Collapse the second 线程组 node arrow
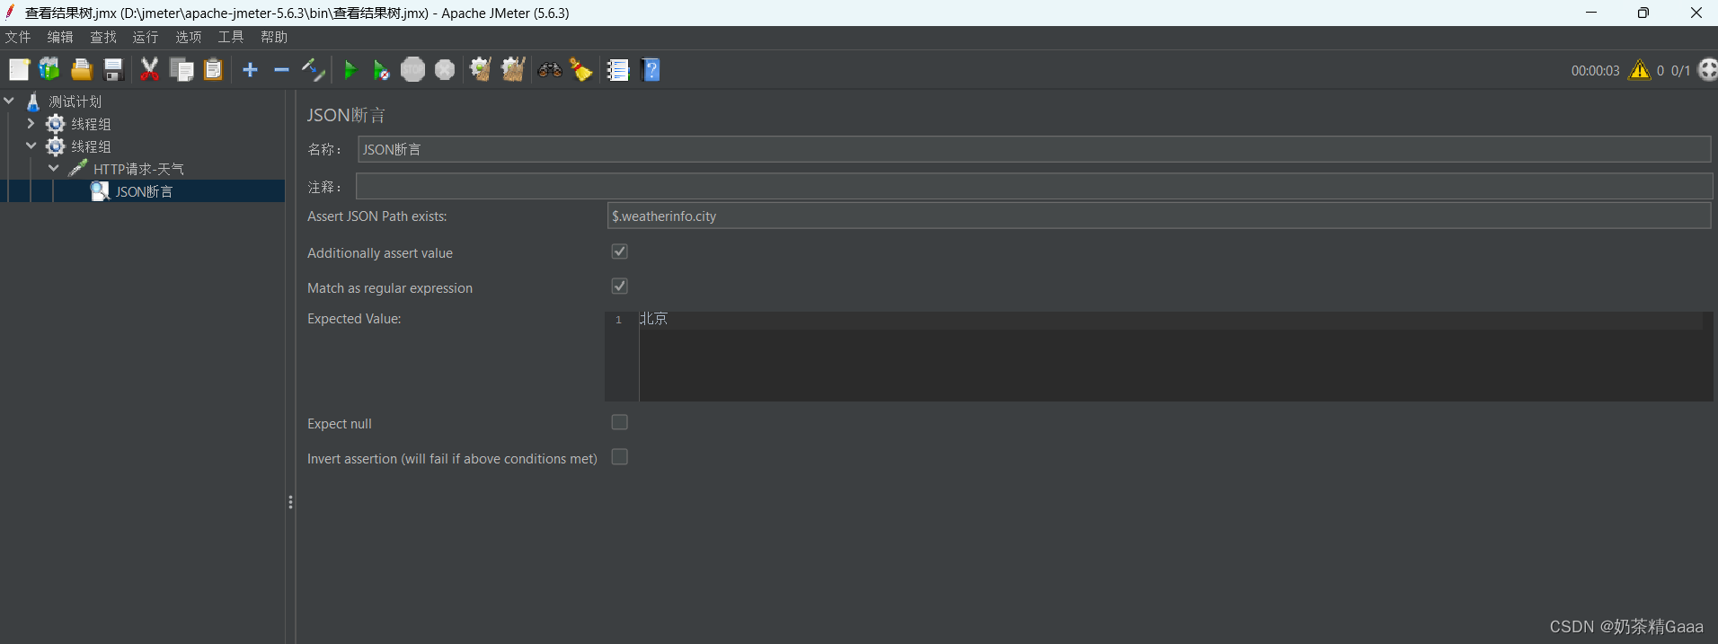1718x644 pixels. (31, 146)
